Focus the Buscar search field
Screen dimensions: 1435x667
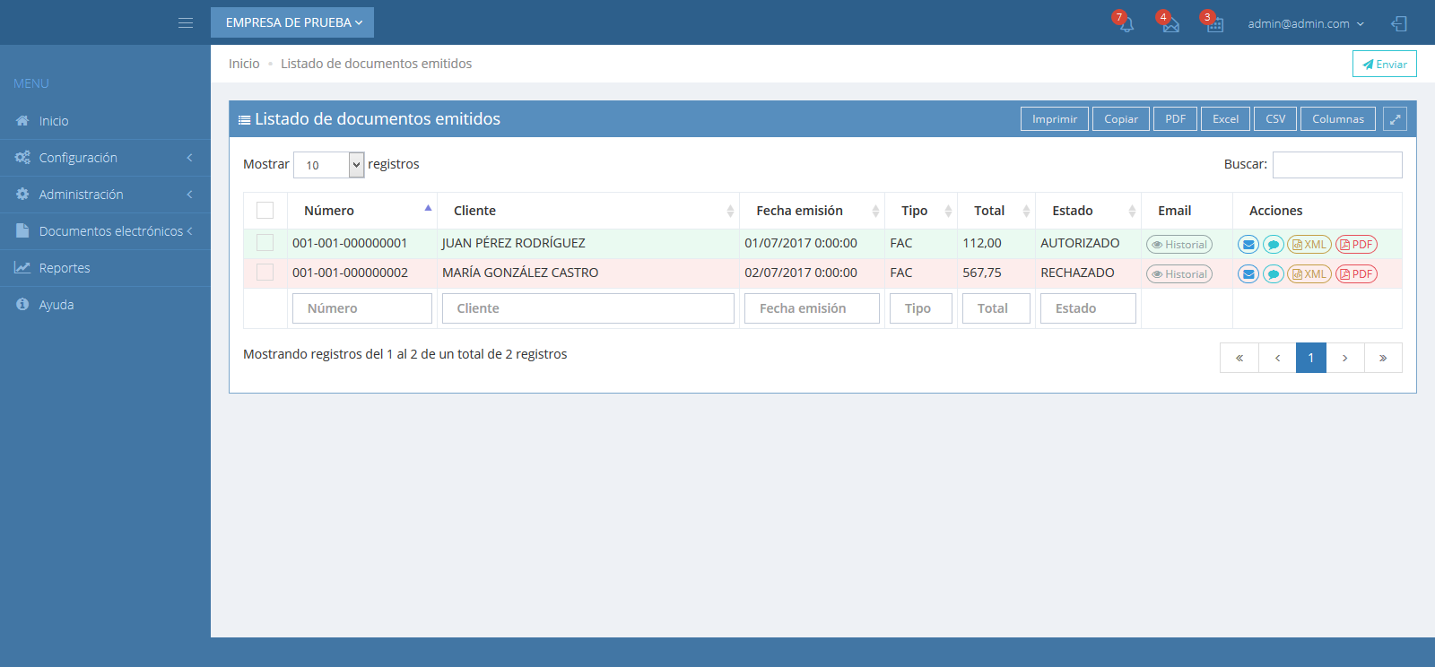tap(1337, 165)
